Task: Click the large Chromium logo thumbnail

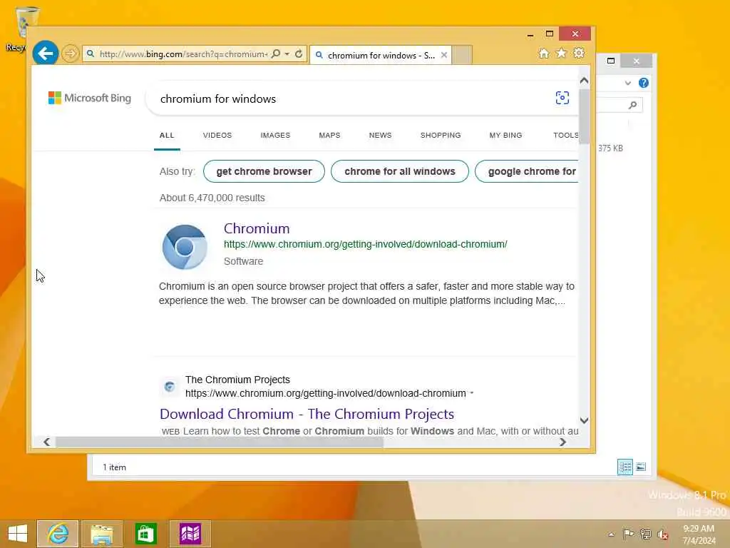Action: pyautogui.click(x=185, y=247)
